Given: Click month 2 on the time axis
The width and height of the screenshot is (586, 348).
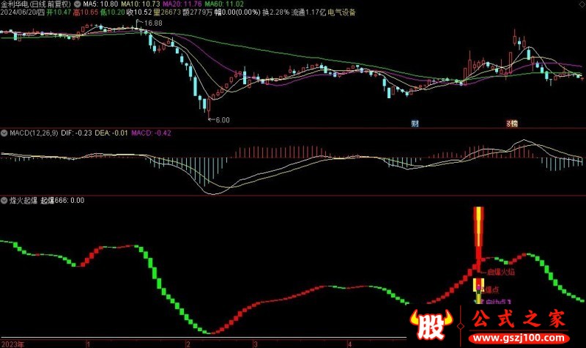Looking at the screenshot, I should pyautogui.click(x=188, y=344).
